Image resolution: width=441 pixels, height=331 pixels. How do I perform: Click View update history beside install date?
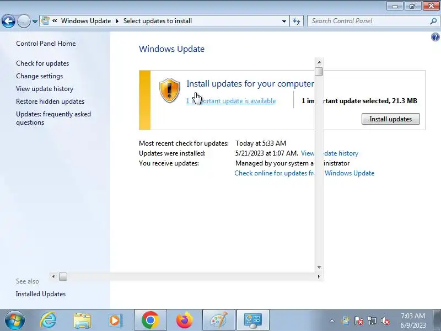[x=330, y=153]
